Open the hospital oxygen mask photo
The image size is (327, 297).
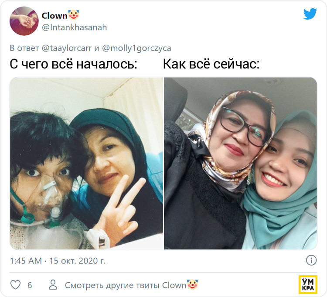[x=87, y=164]
